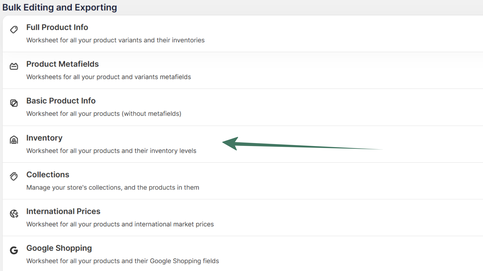Open the Google Shopping worksheet title

coord(59,248)
